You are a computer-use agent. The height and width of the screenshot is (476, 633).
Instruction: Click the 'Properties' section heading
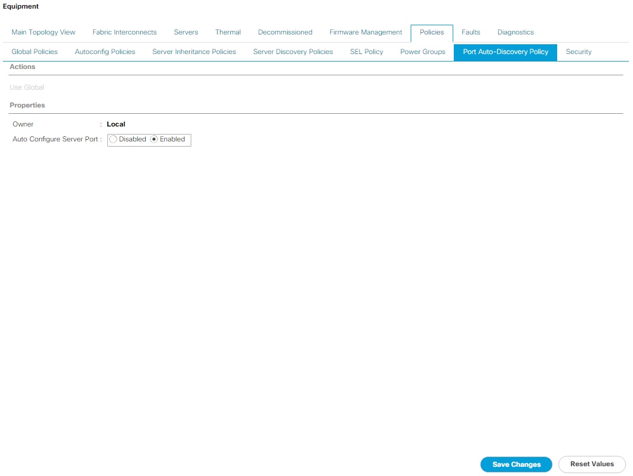[27, 105]
